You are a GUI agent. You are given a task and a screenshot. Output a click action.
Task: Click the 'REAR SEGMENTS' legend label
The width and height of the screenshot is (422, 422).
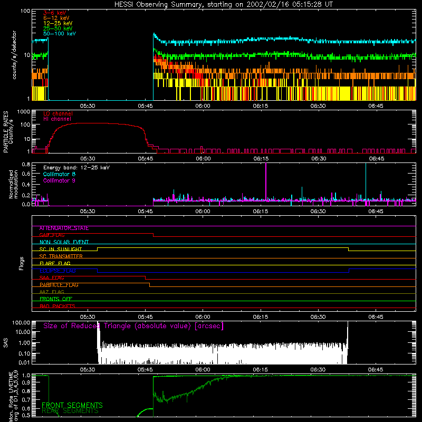(70, 411)
